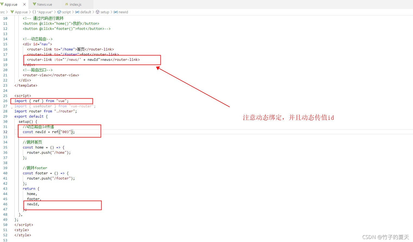This screenshot has width=413, height=242.
Task: Click the router-link '/news/' + newId line
Action: 83,59
